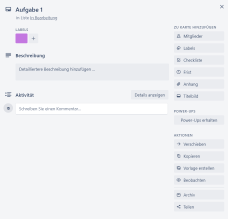Set a Frist due date
Image resolution: width=228 pixels, height=219 pixels.
click(x=199, y=72)
